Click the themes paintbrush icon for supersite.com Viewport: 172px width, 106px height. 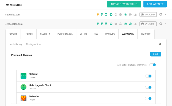[x=102, y=14]
